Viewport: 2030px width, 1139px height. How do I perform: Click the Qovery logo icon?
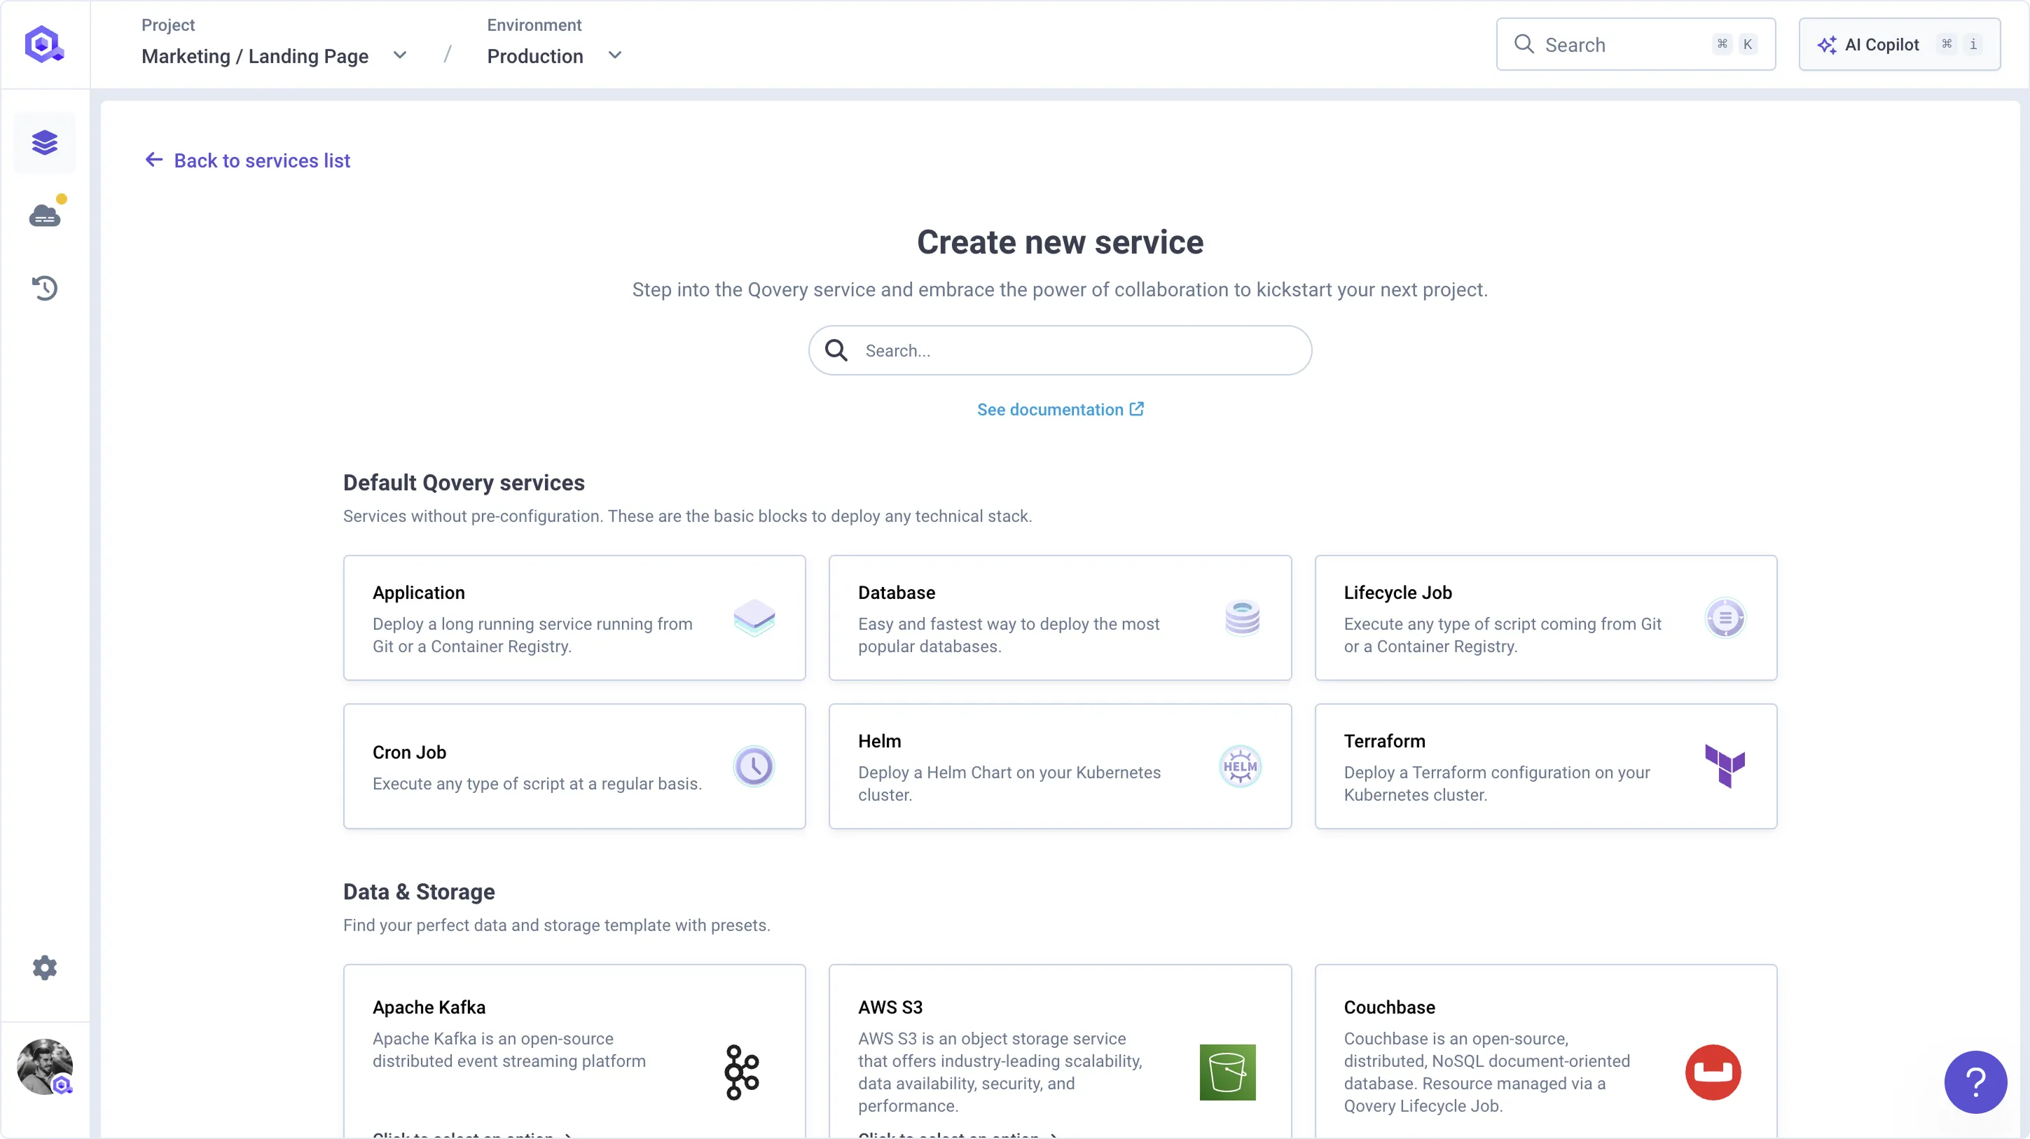tap(44, 44)
